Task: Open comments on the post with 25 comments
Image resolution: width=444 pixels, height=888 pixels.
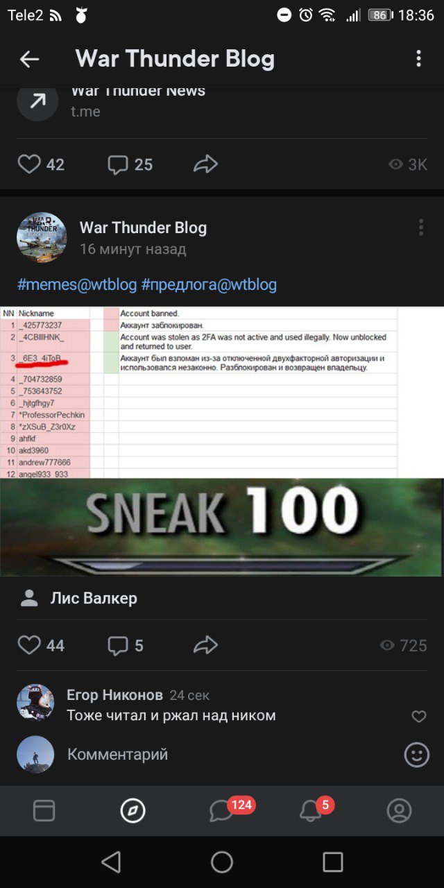Action: click(x=118, y=164)
